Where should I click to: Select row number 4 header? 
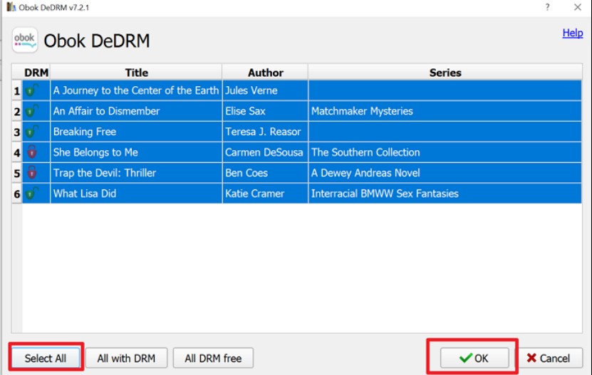pyautogui.click(x=16, y=152)
